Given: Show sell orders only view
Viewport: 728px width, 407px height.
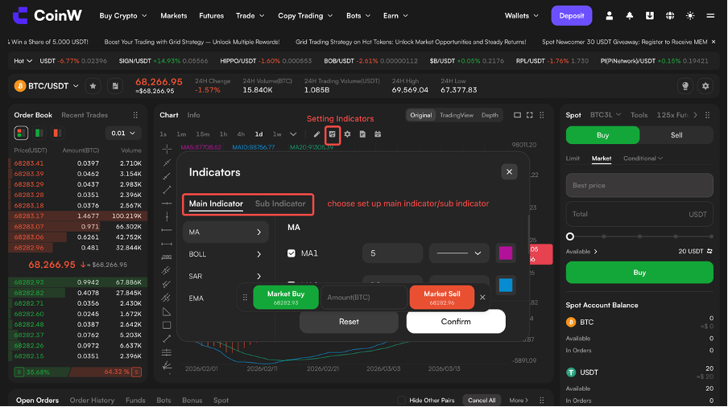Looking at the screenshot, I should (57, 133).
